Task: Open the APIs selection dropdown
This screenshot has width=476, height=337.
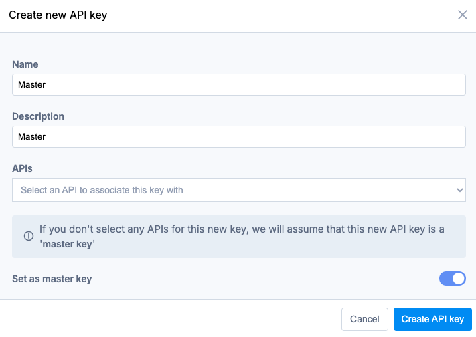Action: (238, 190)
